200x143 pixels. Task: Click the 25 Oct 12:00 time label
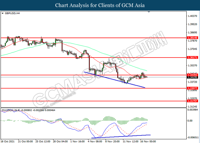pos(43,141)
